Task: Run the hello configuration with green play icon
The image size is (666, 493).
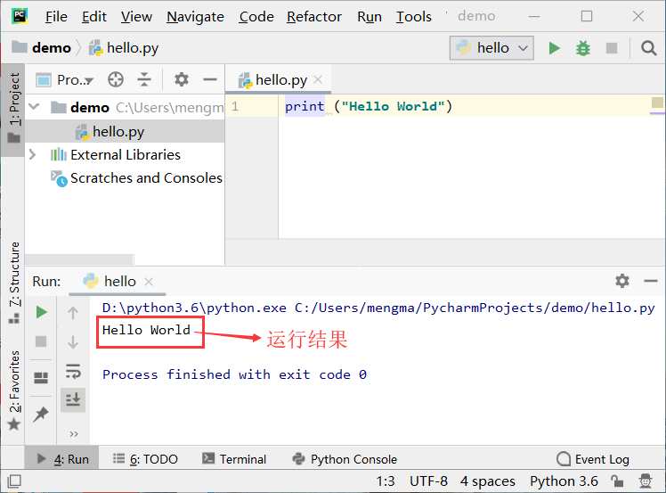Action: (554, 48)
